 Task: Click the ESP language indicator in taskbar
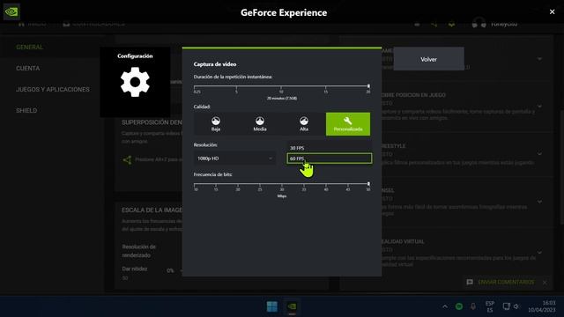tap(490, 306)
